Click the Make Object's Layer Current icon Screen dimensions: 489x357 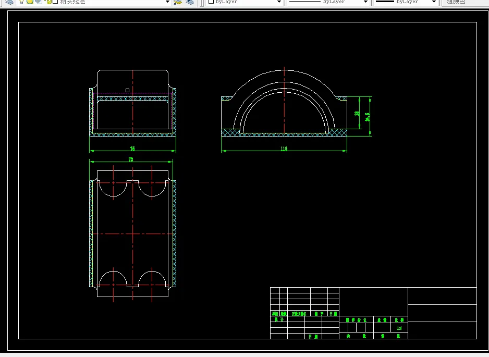178,2
